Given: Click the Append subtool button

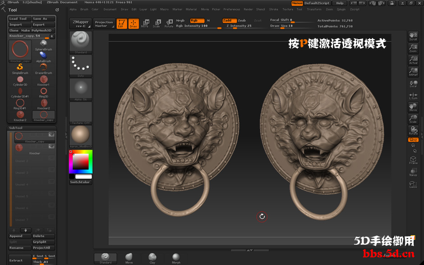Looking at the screenshot, I should (x=20, y=236).
